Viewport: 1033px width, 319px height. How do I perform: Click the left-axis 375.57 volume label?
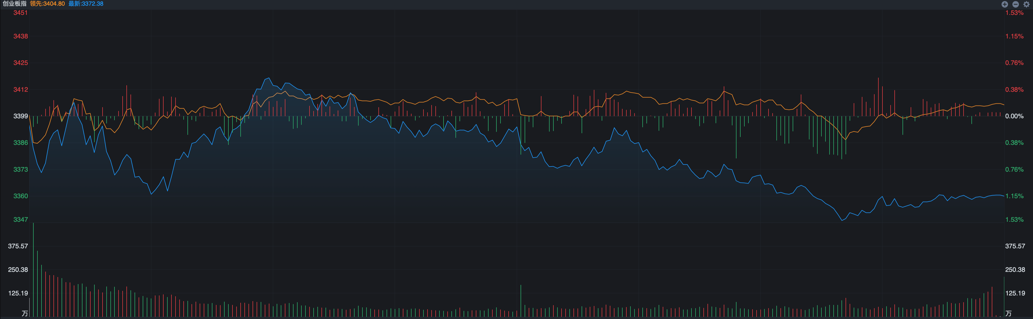click(x=18, y=246)
